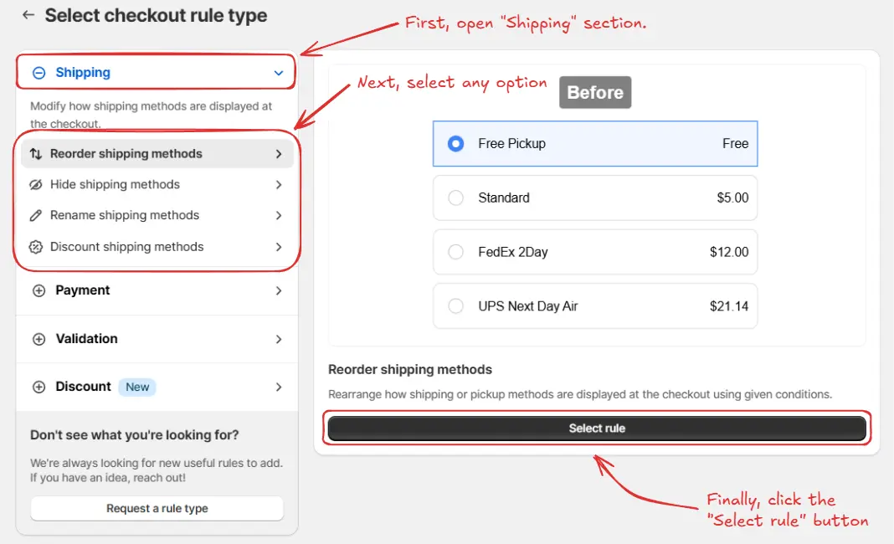Click the Request a rule type button
894x544 pixels.
[x=157, y=508]
